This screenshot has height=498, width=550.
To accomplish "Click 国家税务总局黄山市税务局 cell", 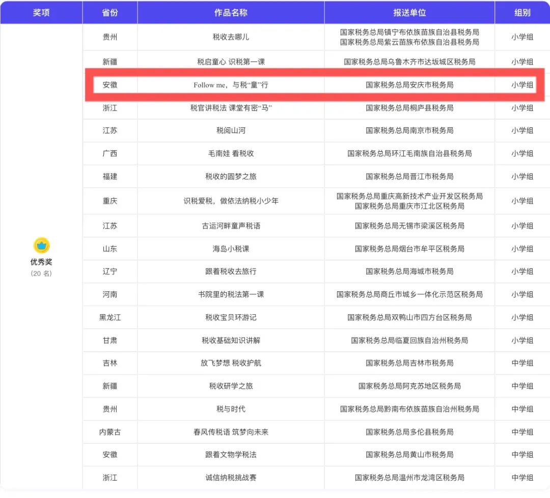I will [x=409, y=455].
